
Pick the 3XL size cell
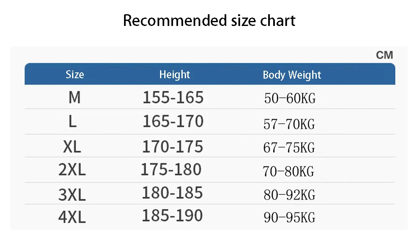pos(72,195)
